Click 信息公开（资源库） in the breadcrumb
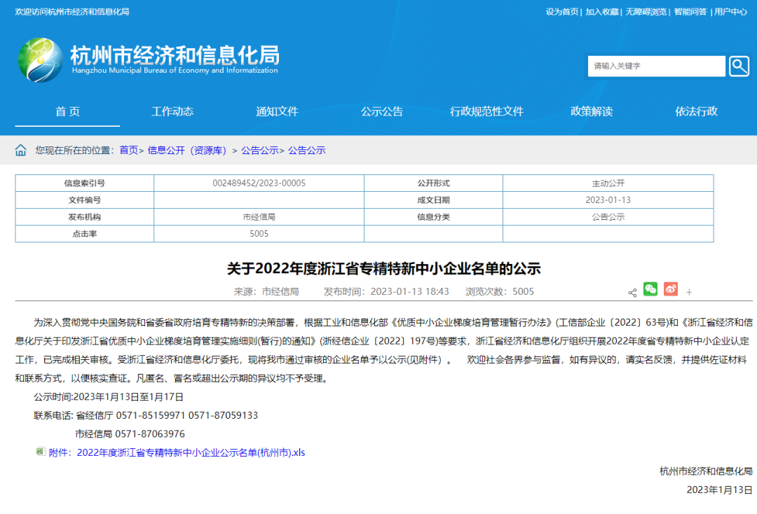 [x=187, y=151]
